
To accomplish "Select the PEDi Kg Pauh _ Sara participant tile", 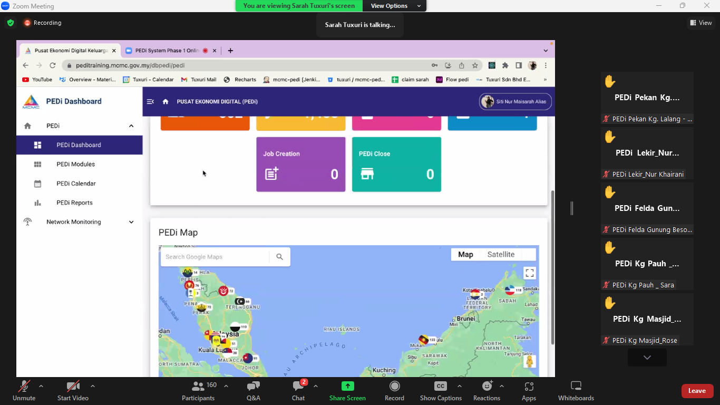I will [647, 264].
